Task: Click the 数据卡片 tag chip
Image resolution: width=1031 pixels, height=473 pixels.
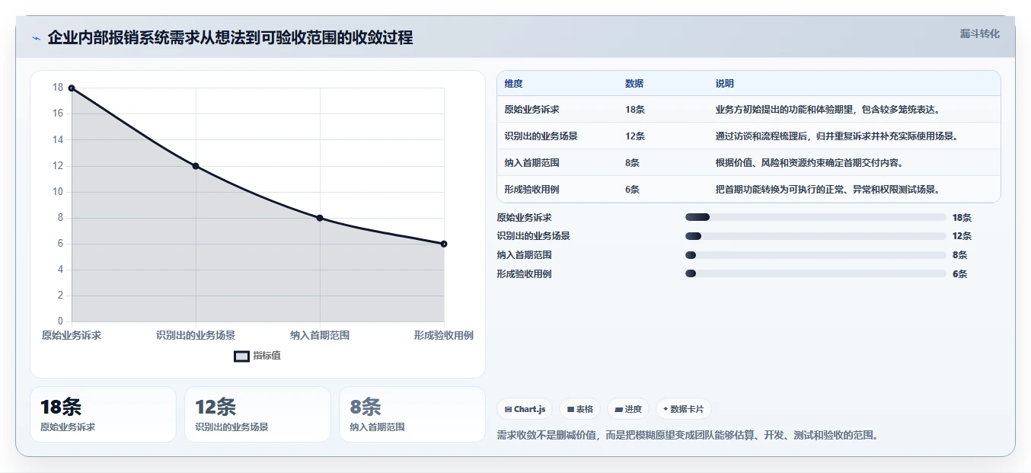Action: (683, 409)
